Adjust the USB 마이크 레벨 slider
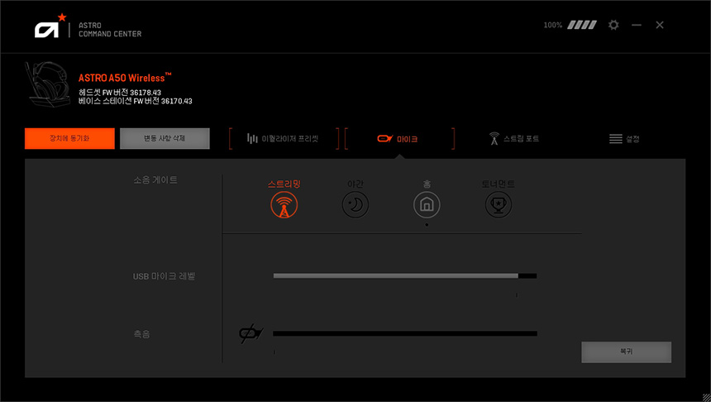 point(405,276)
